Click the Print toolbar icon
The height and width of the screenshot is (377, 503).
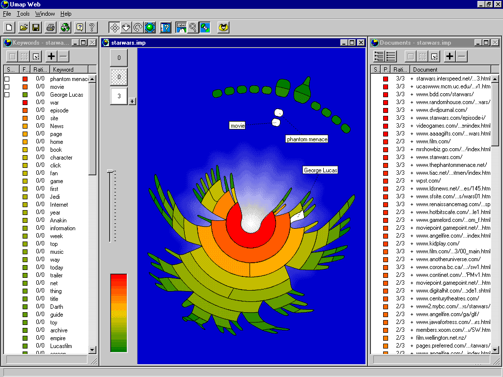pos(51,27)
